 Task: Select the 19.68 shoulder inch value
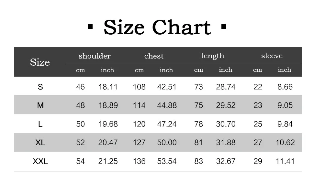coord(108,124)
